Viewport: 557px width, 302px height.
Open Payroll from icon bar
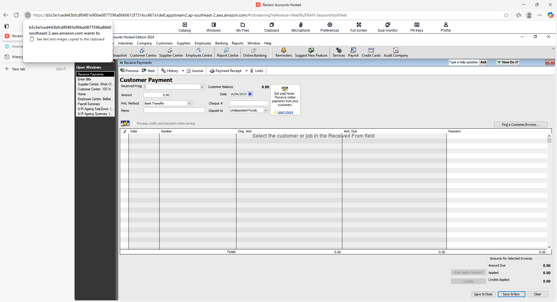click(x=353, y=53)
